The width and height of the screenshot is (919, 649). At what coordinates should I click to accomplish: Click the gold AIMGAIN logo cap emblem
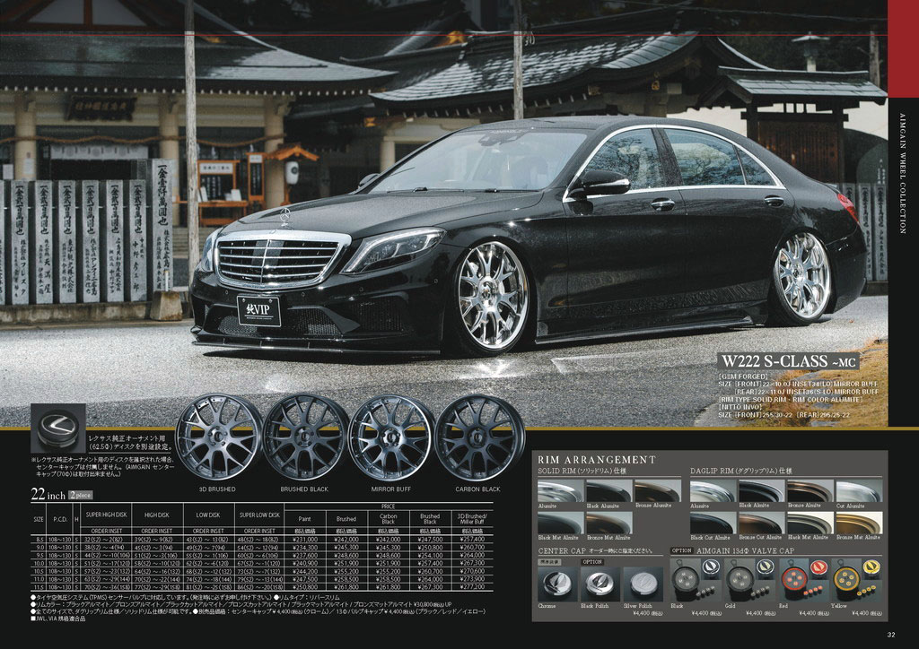tap(765, 567)
